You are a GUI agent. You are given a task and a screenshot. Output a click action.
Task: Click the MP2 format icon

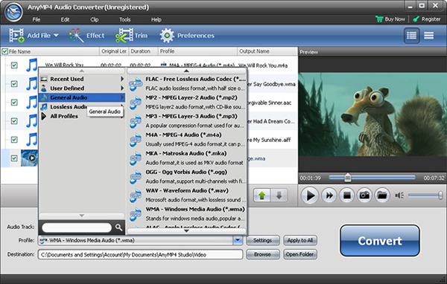click(x=136, y=103)
